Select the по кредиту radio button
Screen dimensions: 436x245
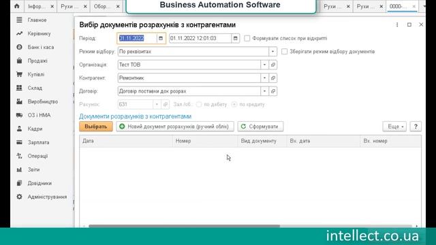(x=234, y=104)
